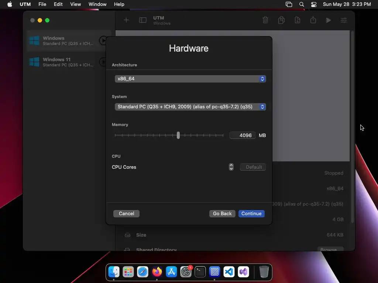Click the Stopped status text
This screenshot has width=378, height=283.
pos(334,173)
